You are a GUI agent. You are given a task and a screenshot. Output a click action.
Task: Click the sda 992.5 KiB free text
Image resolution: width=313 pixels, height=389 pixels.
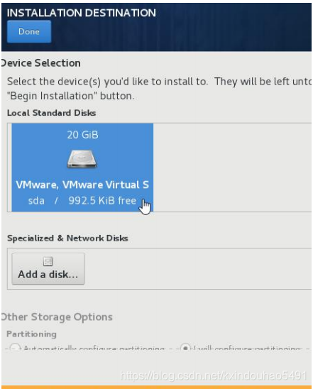(82, 200)
